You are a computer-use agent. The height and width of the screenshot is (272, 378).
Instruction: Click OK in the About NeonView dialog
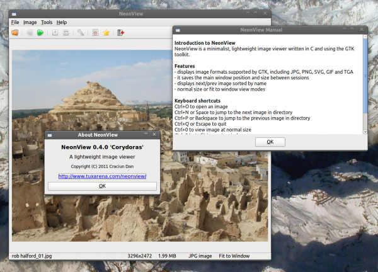102,186
